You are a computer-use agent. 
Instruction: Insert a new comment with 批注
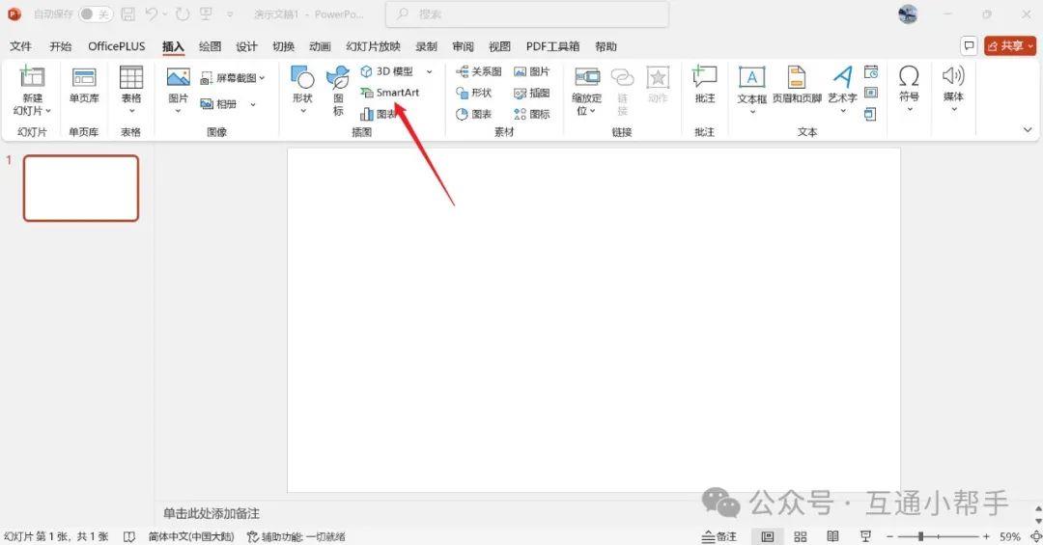tap(705, 83)
